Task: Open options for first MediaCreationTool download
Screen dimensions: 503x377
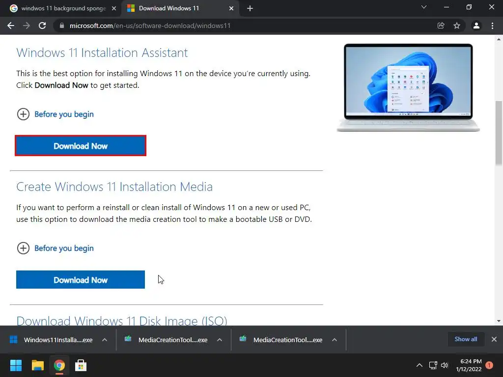Action: point(220,340)
